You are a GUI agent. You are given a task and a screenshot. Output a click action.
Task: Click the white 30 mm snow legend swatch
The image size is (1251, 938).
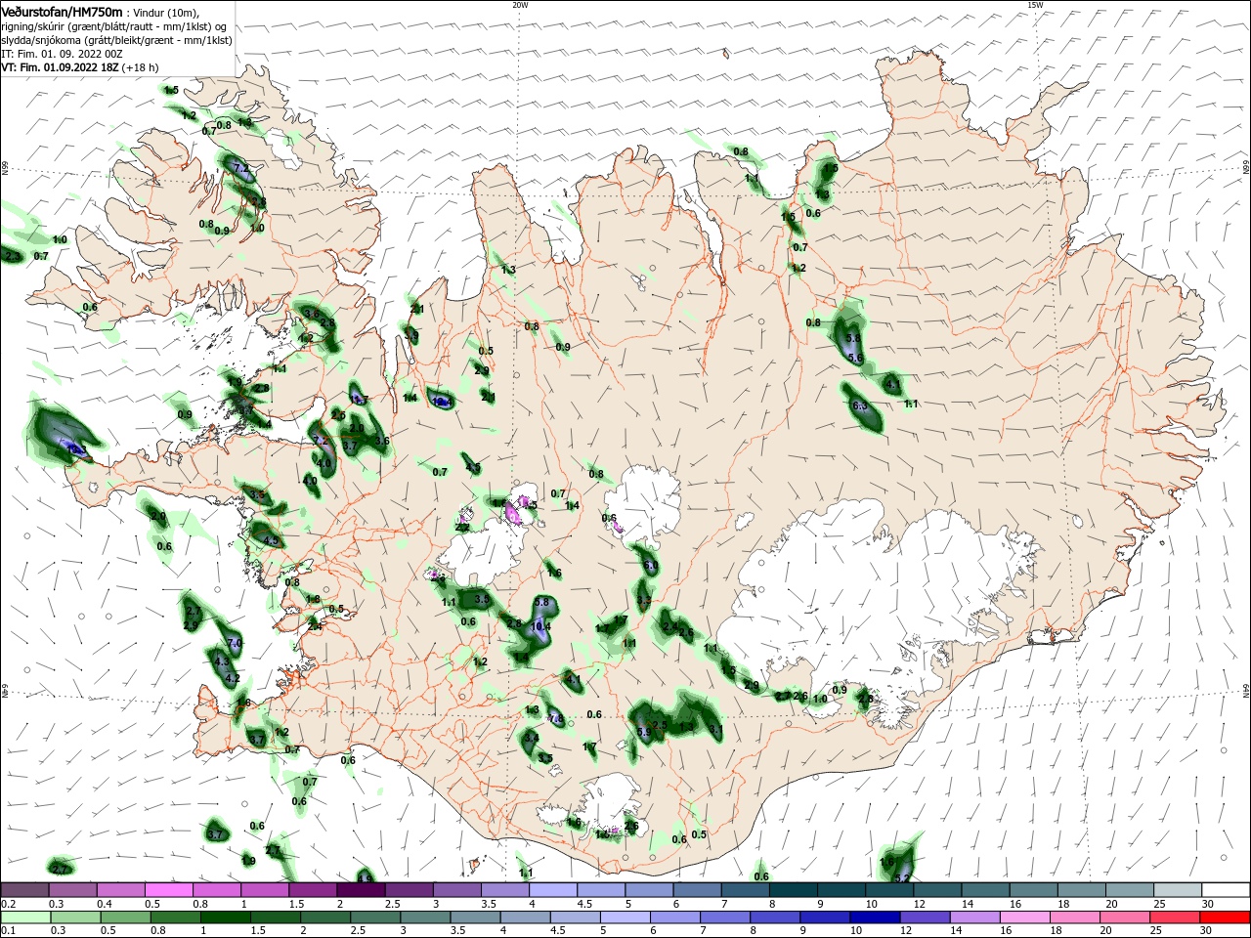pos(1226,890)
